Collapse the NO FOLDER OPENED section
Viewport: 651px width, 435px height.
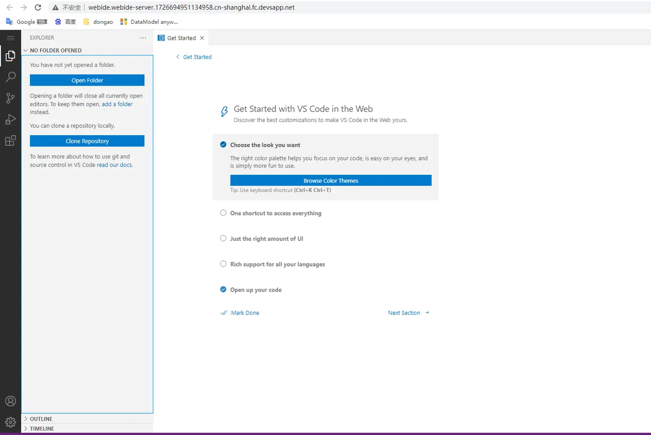pyautogui.click(x=87, y=50)
